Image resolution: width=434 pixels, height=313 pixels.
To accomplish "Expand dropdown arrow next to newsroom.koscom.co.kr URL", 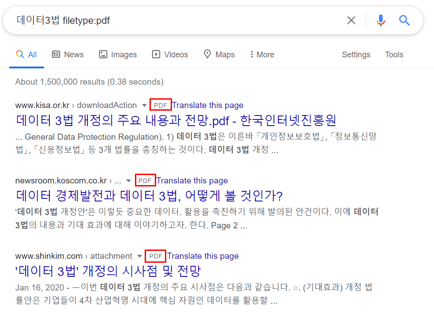I will pos(128,181).
